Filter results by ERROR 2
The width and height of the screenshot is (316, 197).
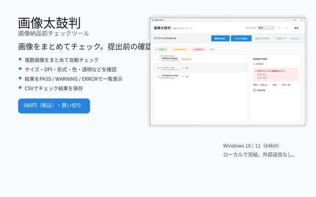[198, 49]
